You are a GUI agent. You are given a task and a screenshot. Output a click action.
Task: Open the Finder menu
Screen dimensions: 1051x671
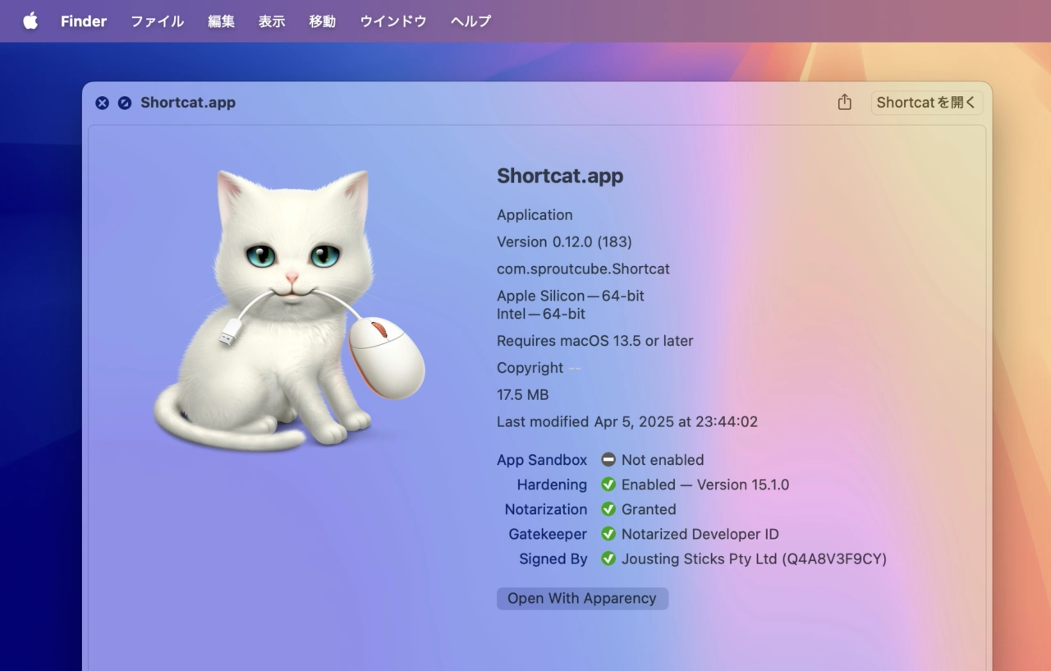[x=84, y=21]
